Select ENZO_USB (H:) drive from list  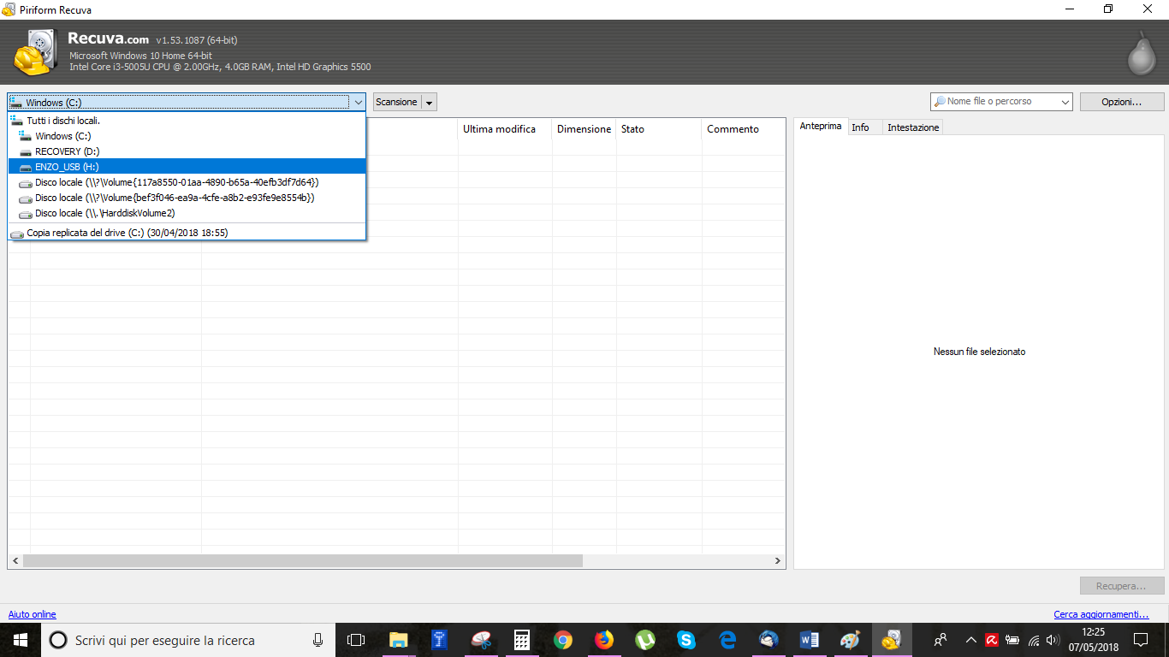[67, 167]
